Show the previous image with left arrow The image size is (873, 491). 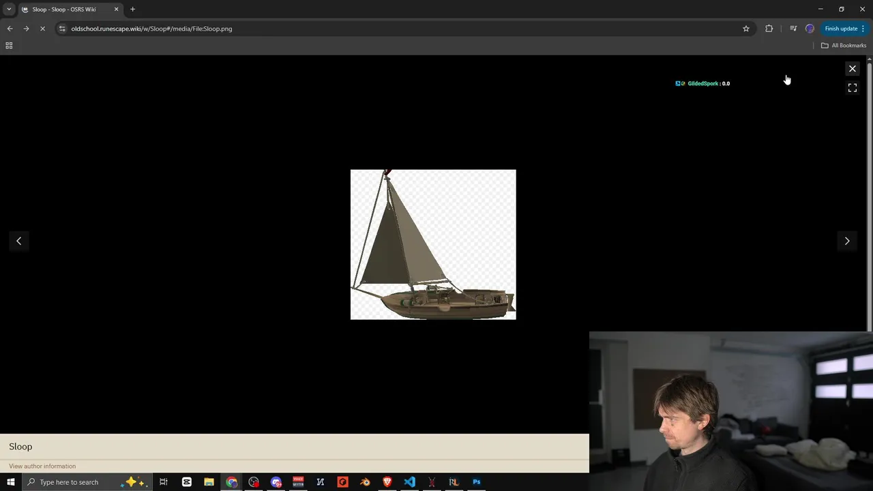tap(19, 241)
